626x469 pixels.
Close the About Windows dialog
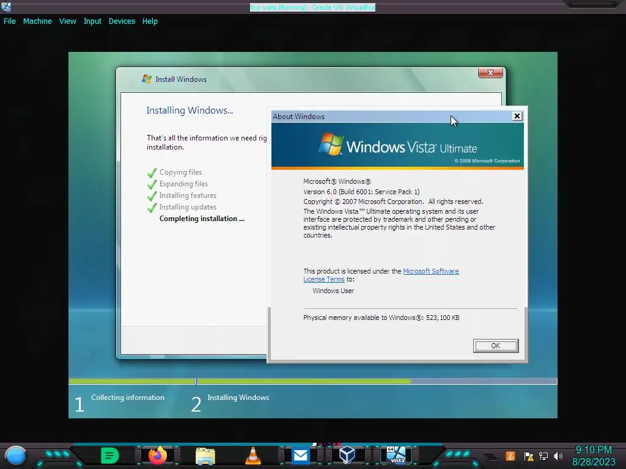[517, 116]
